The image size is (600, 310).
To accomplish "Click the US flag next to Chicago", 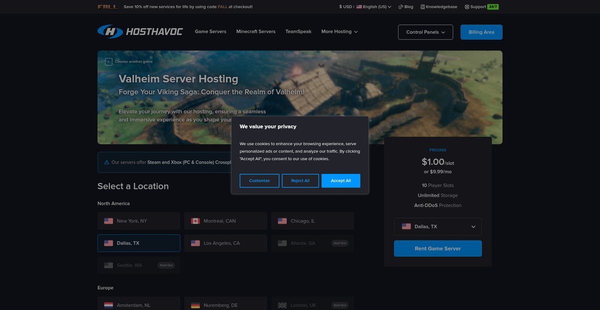I will [x=282, y=221].
